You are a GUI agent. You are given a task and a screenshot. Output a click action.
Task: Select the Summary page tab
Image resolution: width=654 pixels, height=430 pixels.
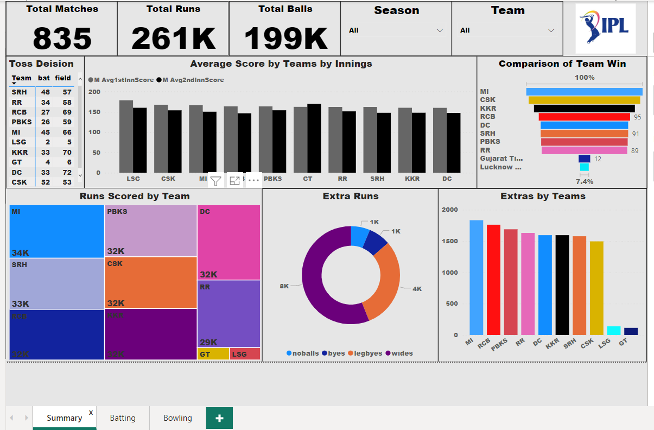pos(64,418)
